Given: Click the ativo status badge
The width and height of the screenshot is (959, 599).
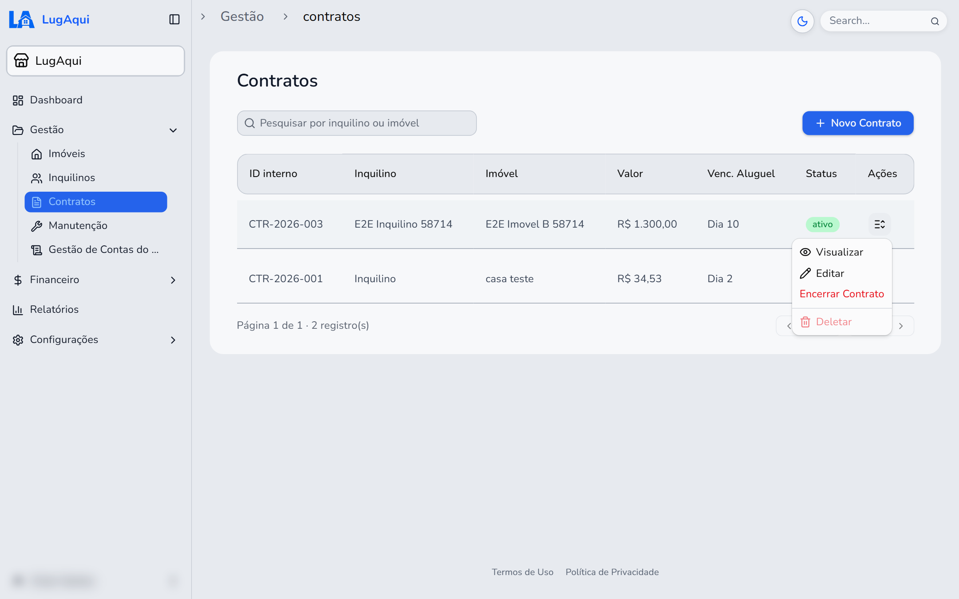Looking at the screenshot, I should pos(822,225).
